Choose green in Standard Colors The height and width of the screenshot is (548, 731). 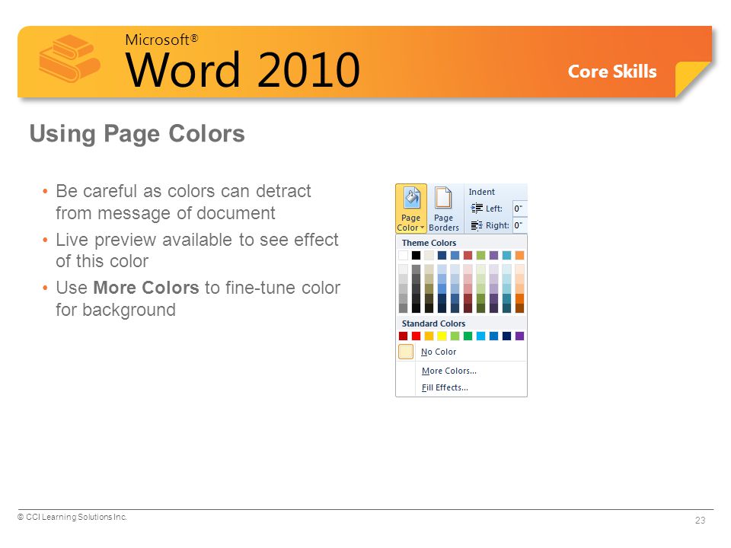468,336
